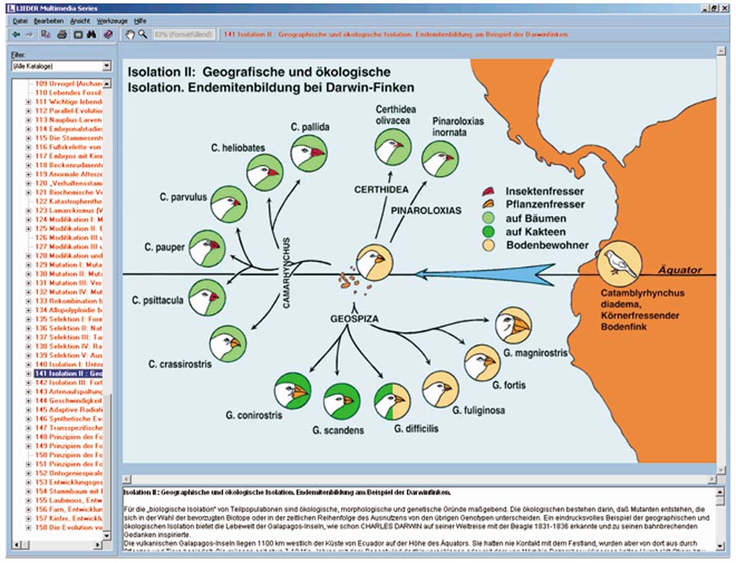Image resolution: width=736 pixels, height=563 pixels.
Task: Click the copy icon in toolbar
Action: 47,35
